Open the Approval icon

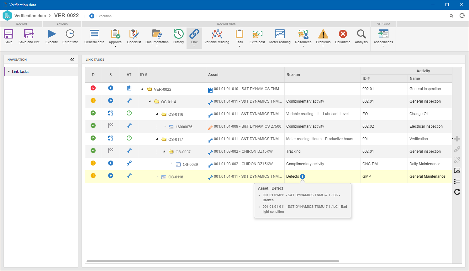[115, 34]
